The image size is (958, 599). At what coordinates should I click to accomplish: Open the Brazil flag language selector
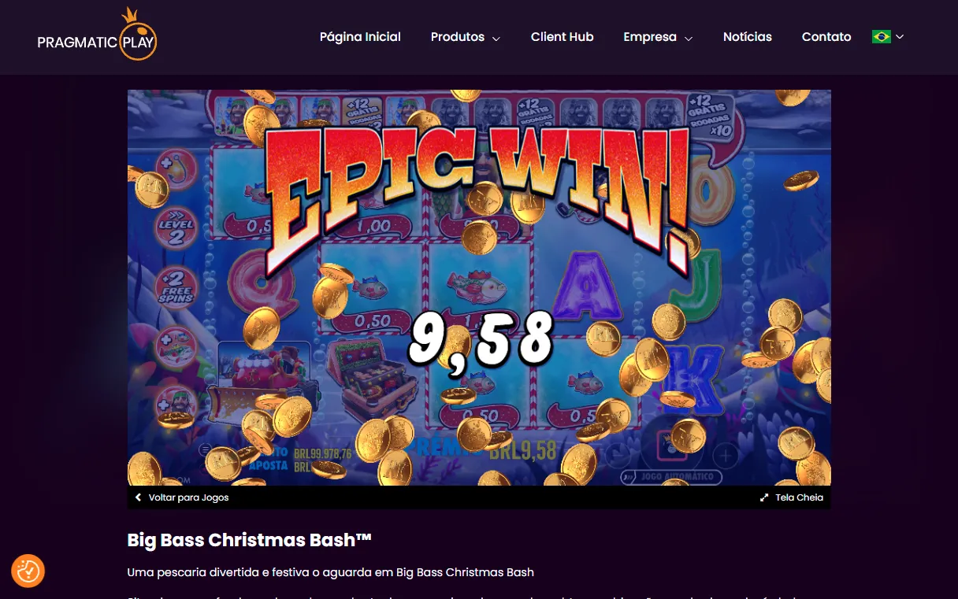888,36
